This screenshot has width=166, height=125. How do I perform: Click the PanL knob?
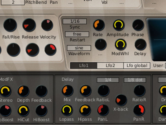click(x=103, y=110)
